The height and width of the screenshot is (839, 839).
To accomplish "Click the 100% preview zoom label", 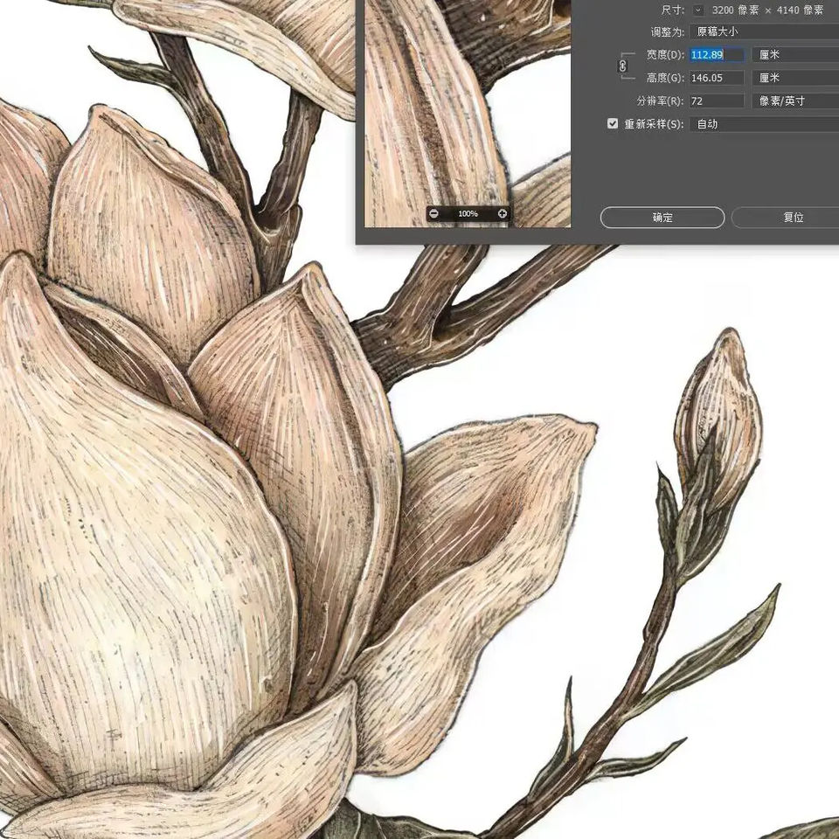I will tap(468, 213).
